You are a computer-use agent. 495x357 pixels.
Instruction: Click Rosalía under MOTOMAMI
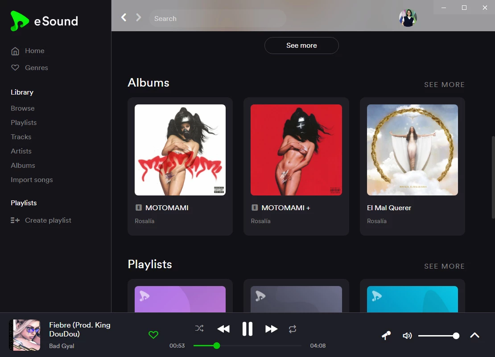point(144,221)
